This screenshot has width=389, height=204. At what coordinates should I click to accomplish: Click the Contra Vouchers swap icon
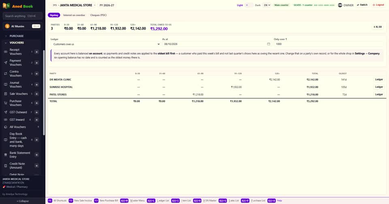tap(6, 74)
